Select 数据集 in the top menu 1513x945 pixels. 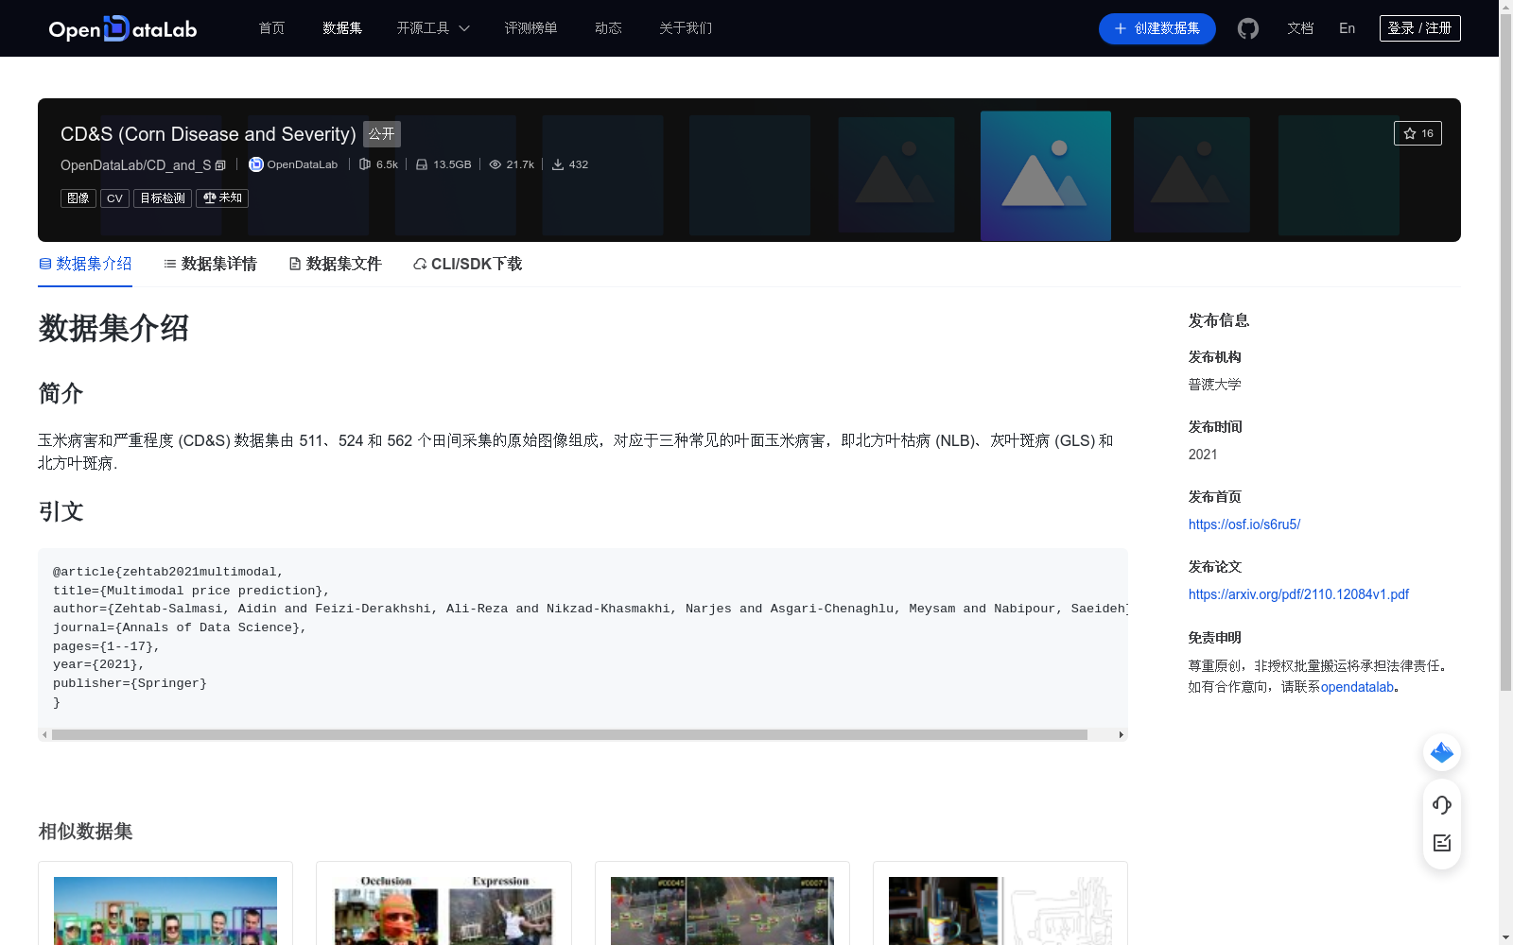click(x=341, y=28)
